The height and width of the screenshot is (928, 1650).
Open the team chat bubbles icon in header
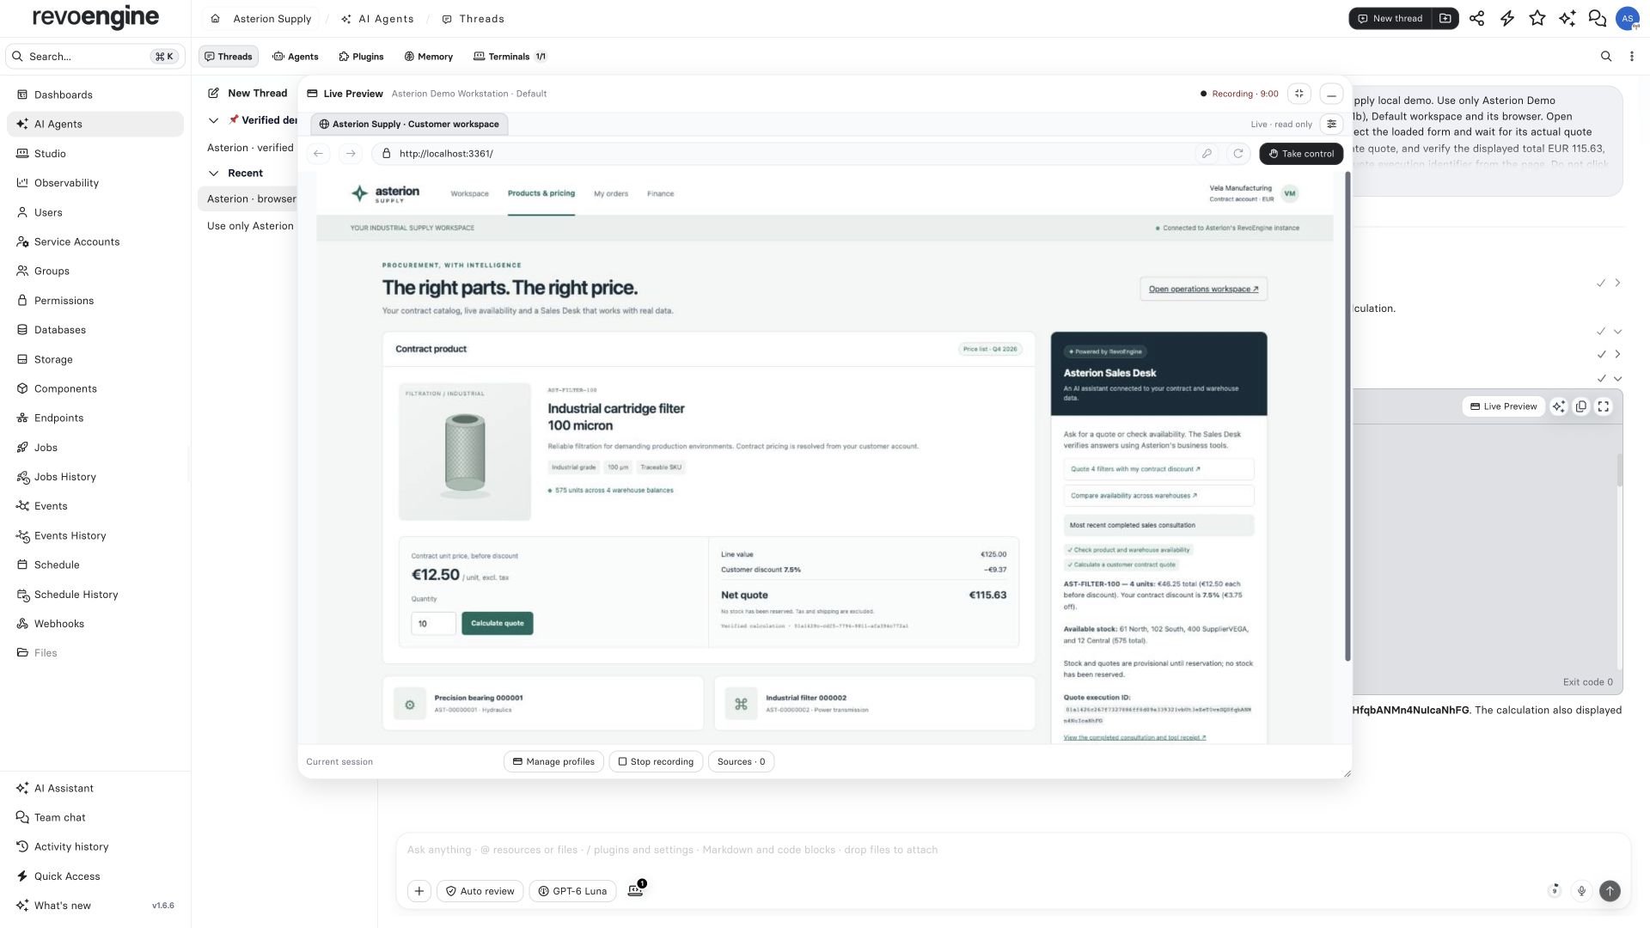click(x=1598, y=19)
